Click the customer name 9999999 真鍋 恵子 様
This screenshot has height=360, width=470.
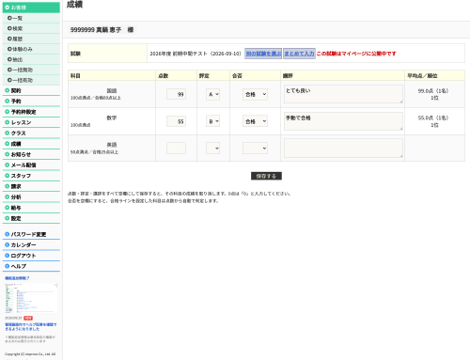[102, 30]
